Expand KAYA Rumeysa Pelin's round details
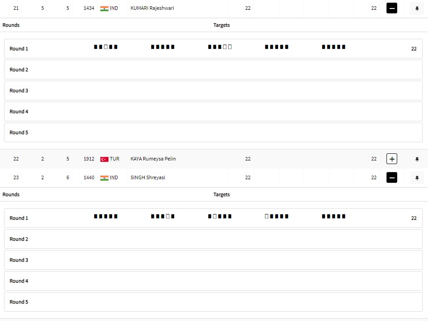Image resolution: width=428 pixels, height=321 pixels. pos(391,159)
